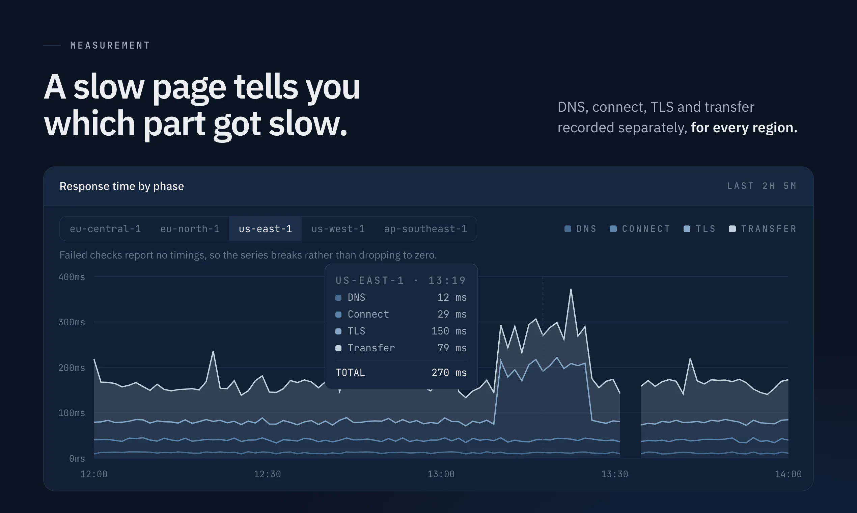Click the DNS 12 ms tooltip row
857x513 pixels.
point(401,297)
